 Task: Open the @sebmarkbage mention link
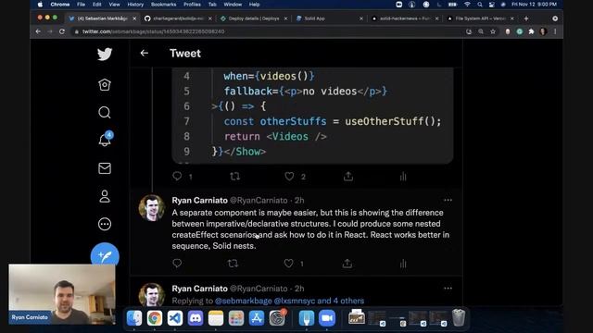click(x=243, y=301)
